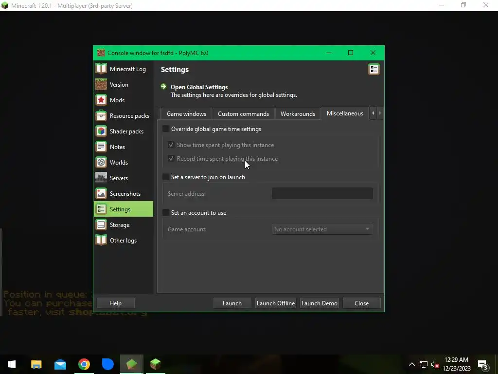
Task: Open the Windows Start menu
Action: click(12, 364)
